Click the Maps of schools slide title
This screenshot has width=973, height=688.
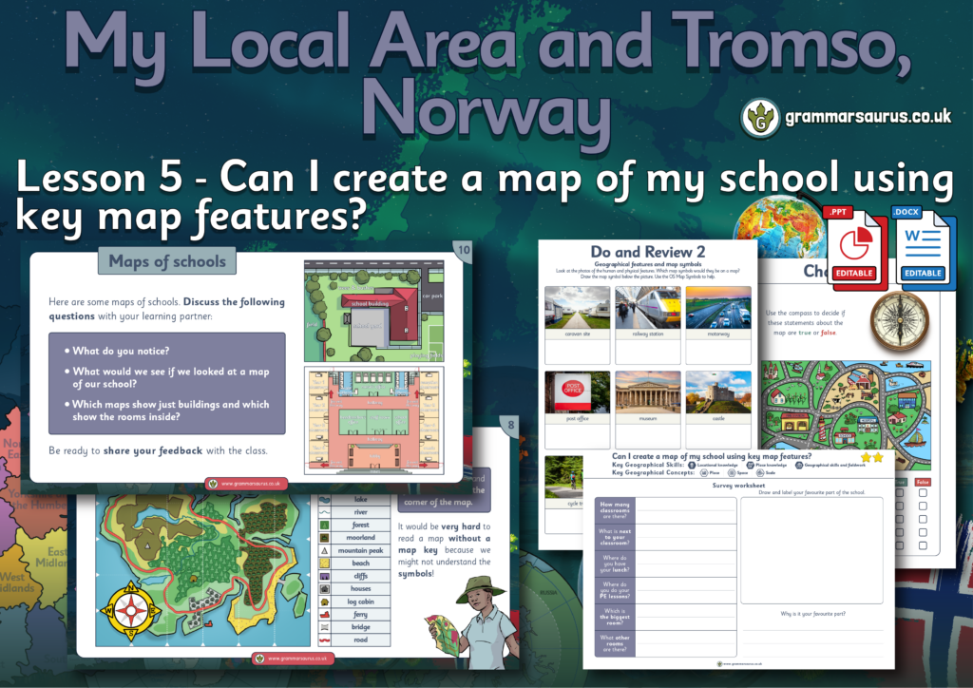coord(167,261)
